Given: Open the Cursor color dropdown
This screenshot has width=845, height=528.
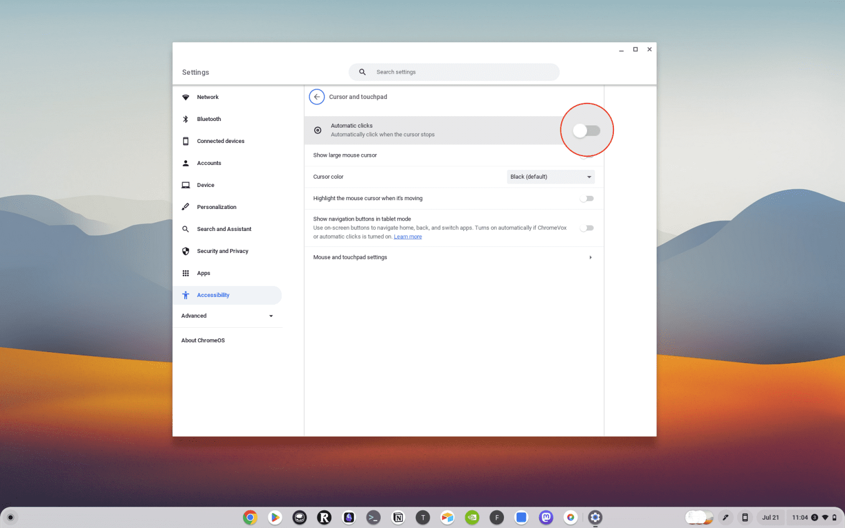Looking at the screenshot, I should 550,177.
